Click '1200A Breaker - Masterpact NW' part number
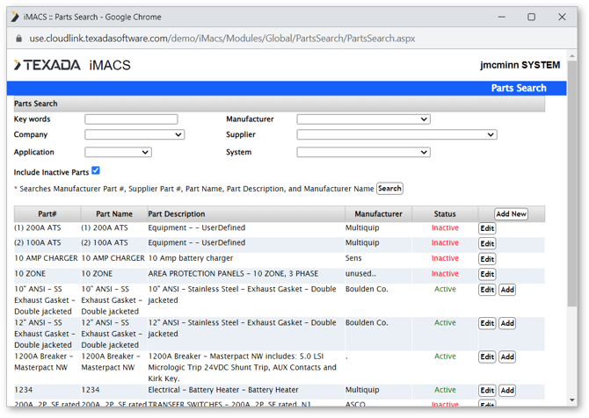This screenshot has width=589, height=418. click(x=44, y=362)
